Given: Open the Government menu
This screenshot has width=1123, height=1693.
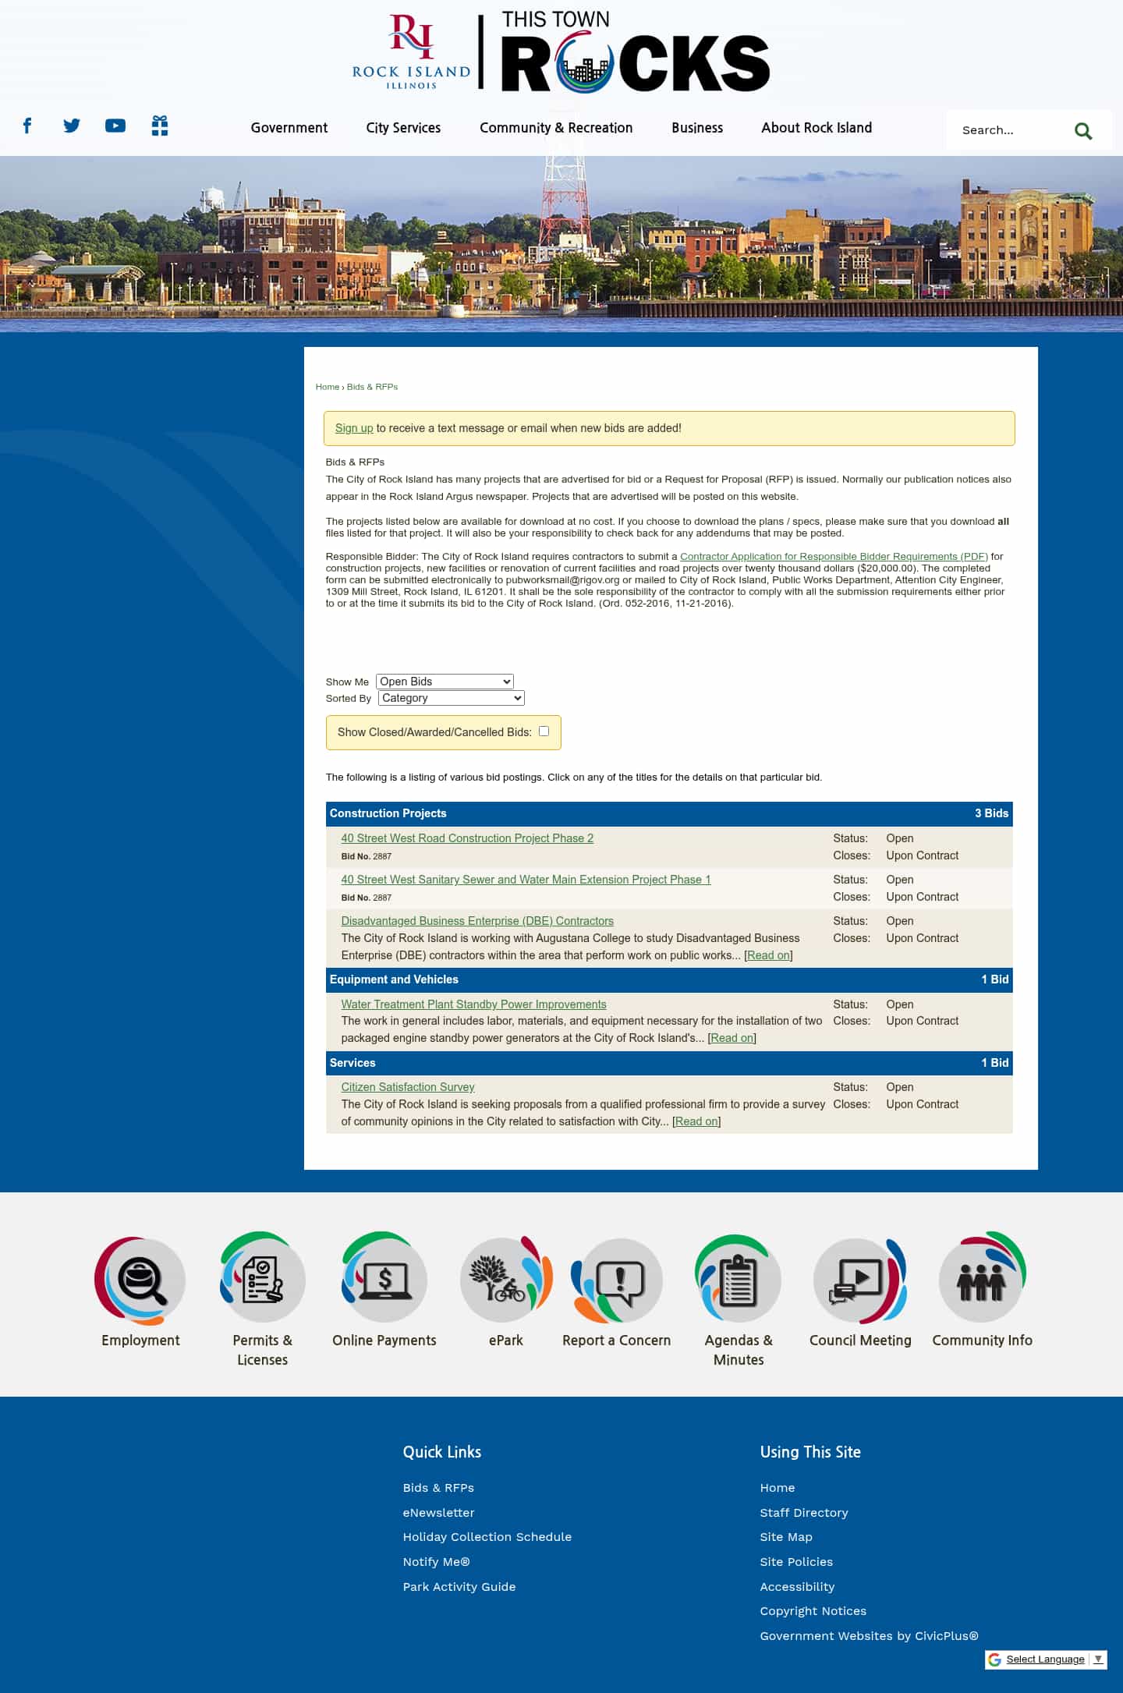Looking at the screenshot, I should tap(289, 128).
